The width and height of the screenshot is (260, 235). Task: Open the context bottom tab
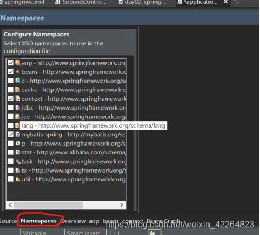coord(133,221)
